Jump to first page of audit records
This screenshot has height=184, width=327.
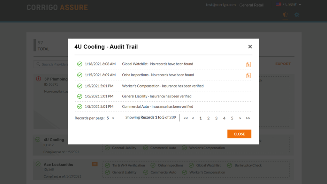tap(186, 118)
